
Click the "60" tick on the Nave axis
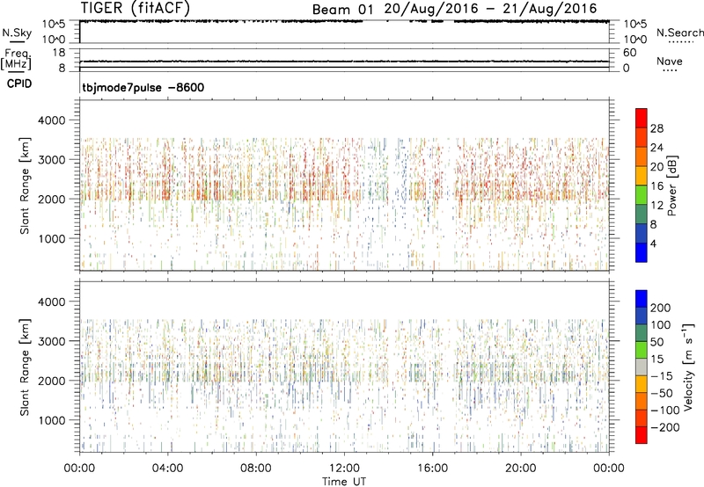tap(629, 53)
